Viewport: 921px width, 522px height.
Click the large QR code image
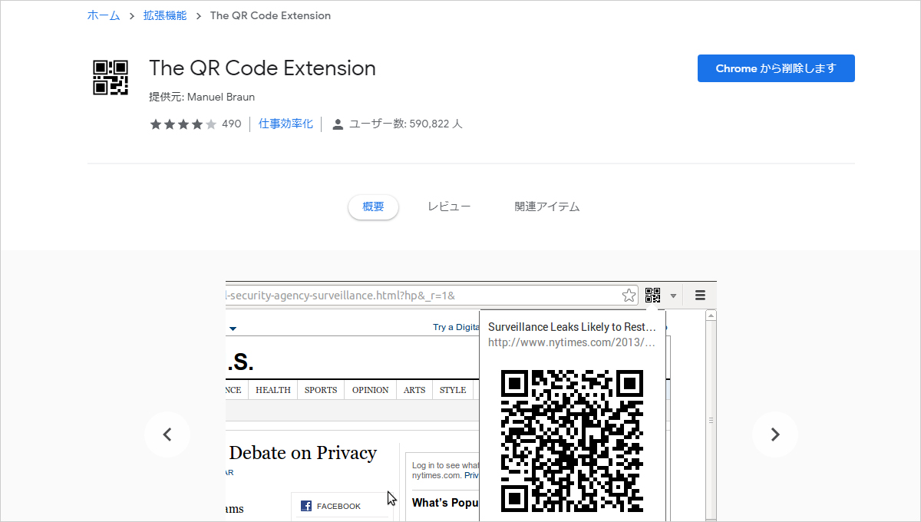tap(572, 441)
